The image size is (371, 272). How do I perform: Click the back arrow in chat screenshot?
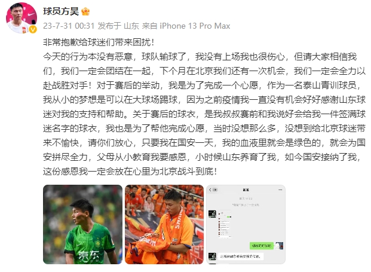[210, 190]
